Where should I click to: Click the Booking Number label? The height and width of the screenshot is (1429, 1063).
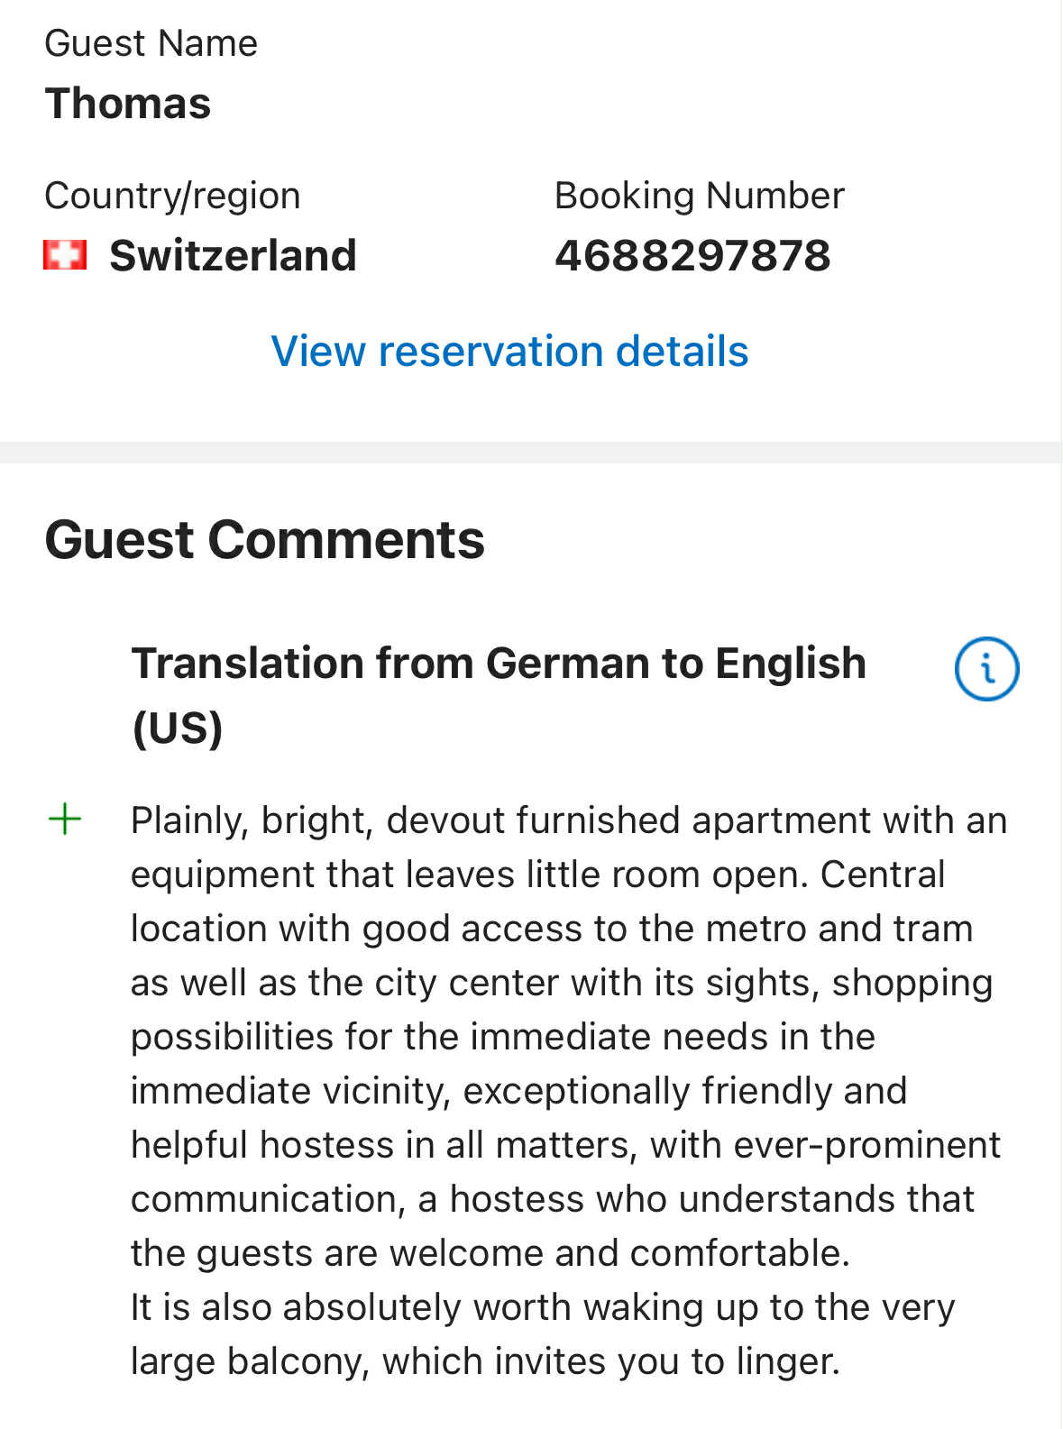tap(700, 195)
